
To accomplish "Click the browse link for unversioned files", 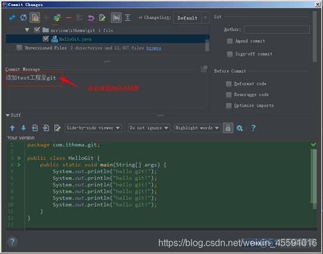I will [154, 48].
